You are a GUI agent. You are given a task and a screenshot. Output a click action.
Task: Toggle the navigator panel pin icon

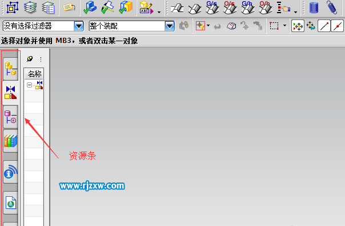point(30,59)
